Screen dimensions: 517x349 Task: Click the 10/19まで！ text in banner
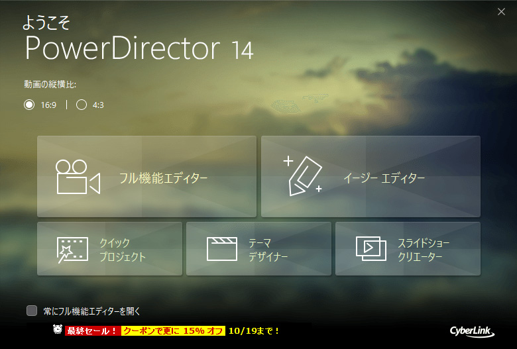[254, 331]
